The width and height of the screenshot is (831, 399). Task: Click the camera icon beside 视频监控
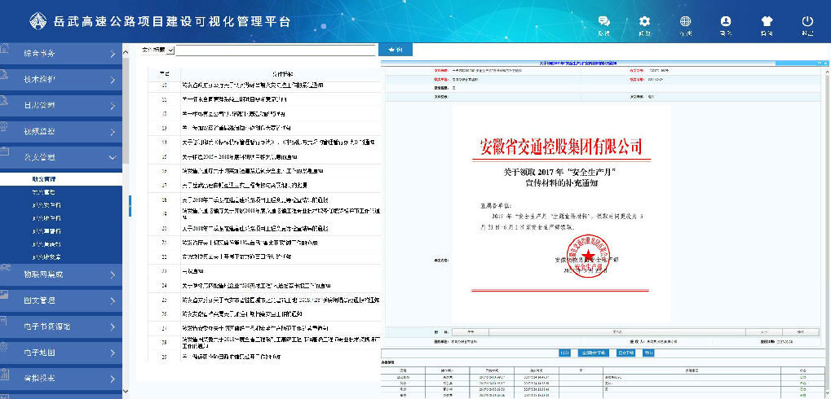click(4, 126)
